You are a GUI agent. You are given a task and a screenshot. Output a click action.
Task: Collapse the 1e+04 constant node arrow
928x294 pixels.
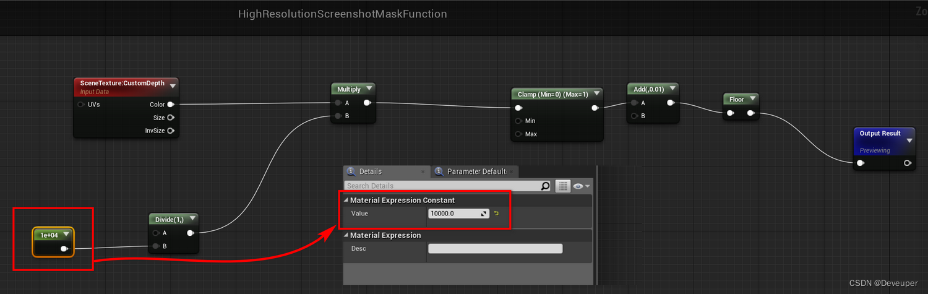click(66, 235)
